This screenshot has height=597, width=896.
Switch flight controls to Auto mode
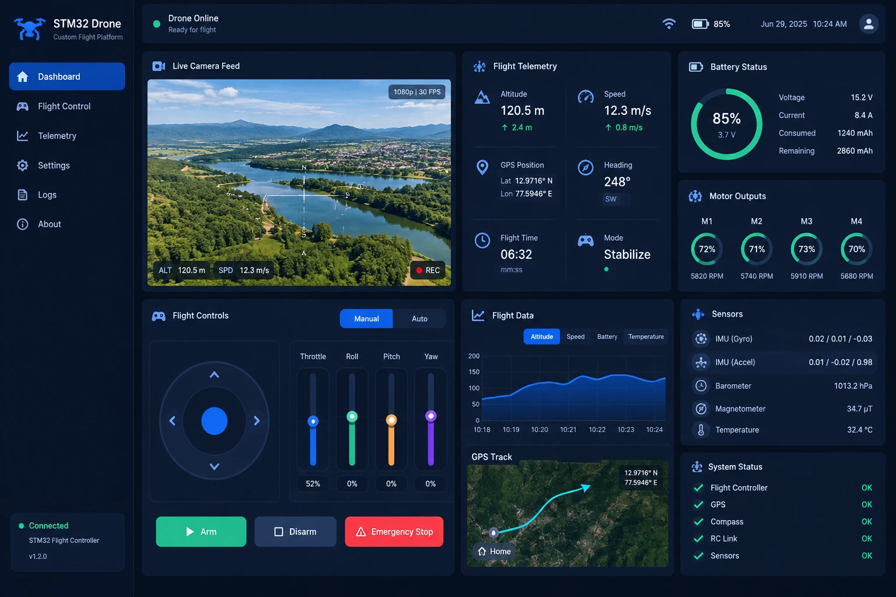(x=419, y=319)
